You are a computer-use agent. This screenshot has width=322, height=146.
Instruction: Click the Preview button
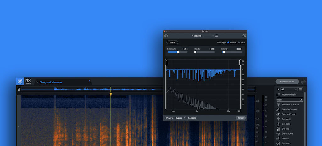click(x=169, y=118)
